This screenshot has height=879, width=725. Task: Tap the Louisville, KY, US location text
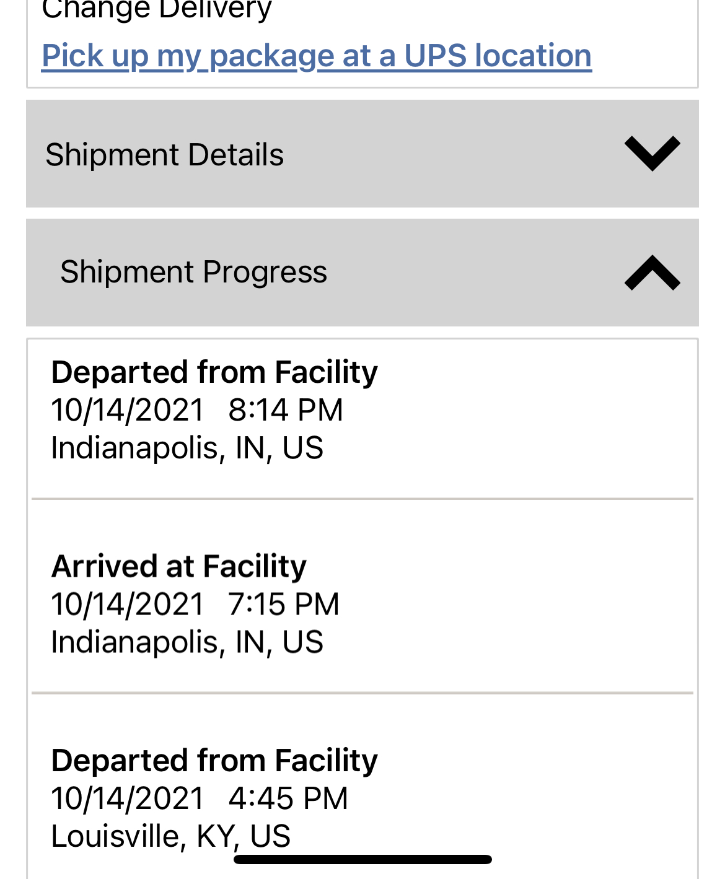(170, 836)
